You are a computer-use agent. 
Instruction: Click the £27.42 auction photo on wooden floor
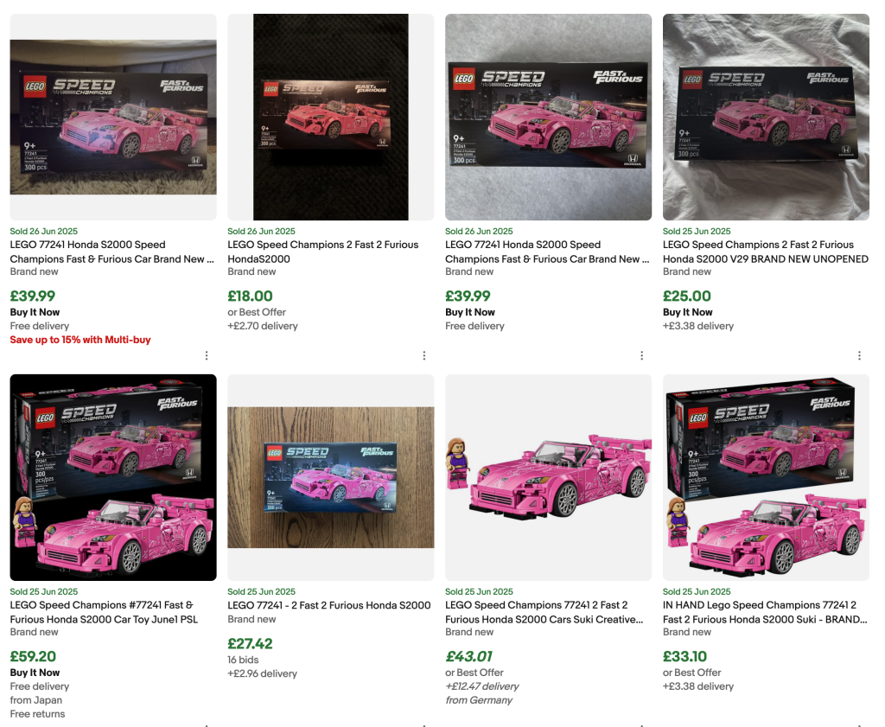[x=330, y=477]
